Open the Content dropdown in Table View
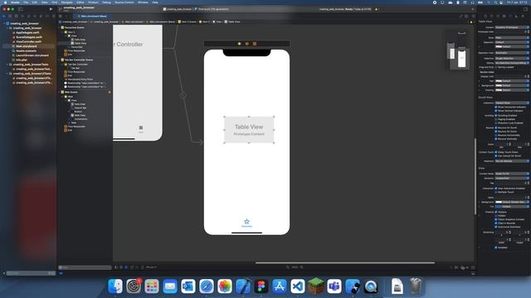 coord(512,27)
